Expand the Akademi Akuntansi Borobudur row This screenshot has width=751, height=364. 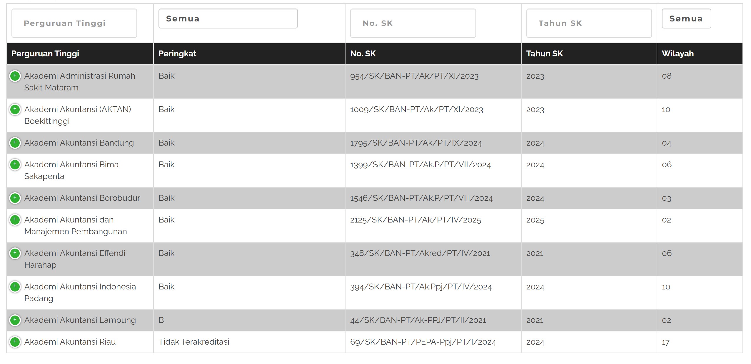pyautogui.click(x=15, y=198)
